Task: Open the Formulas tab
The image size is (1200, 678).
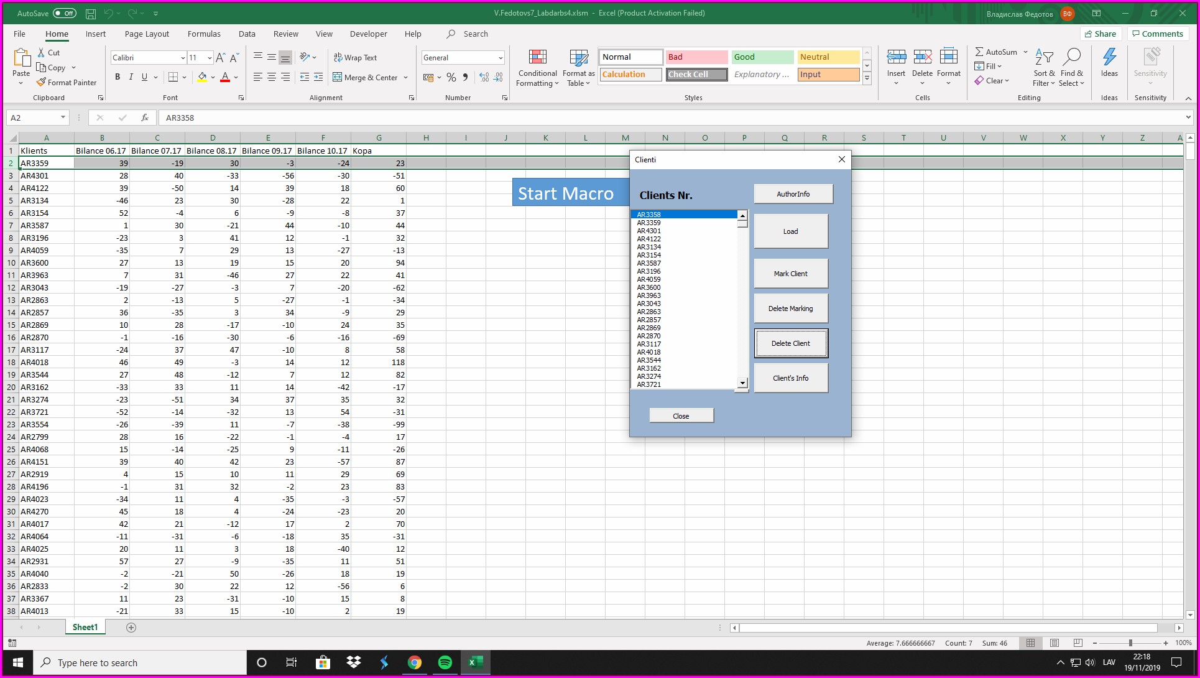Action: (x=204, y=34)
